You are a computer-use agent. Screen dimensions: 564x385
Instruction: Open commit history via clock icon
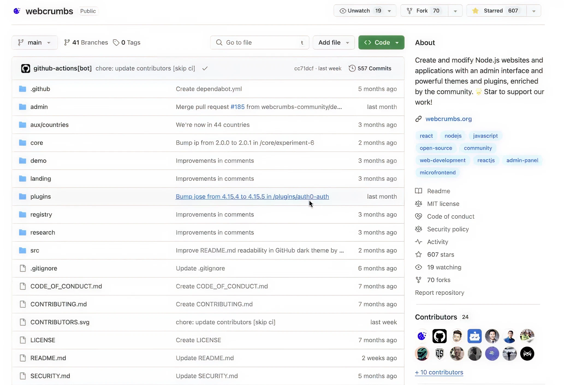[x=352, y=68]
